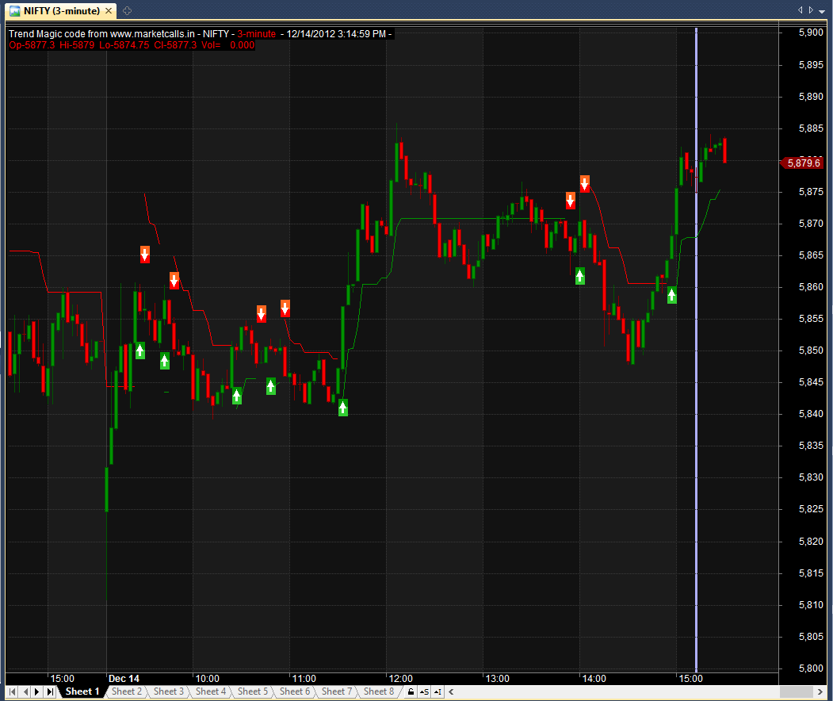Click the 14:00 time axis label
This screenshot has height=701, width=833.
tap(594, 679)
